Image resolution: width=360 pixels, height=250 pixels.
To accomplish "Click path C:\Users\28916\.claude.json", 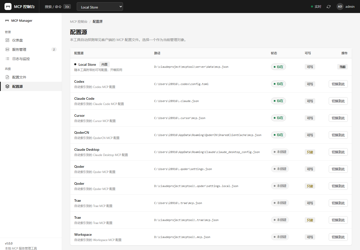I will pyautogui.click(x=176, y=101).
